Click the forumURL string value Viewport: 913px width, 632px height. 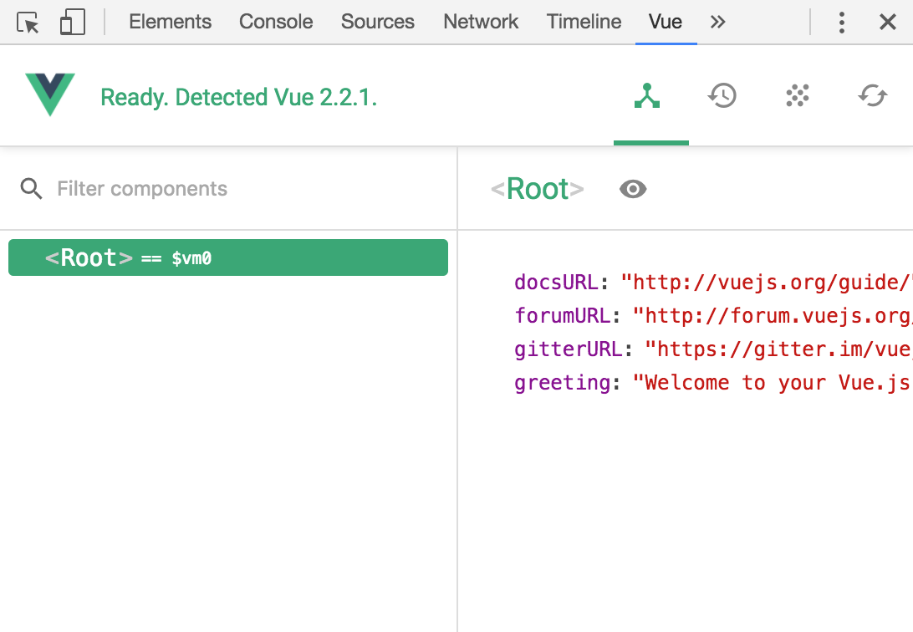(773, 315)
